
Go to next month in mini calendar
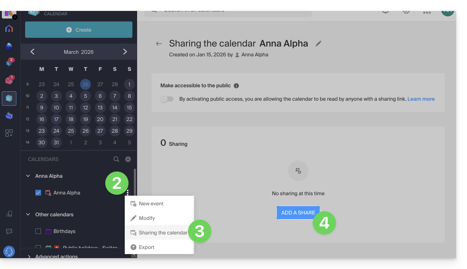pyautogui.click(x=125, y=52)
